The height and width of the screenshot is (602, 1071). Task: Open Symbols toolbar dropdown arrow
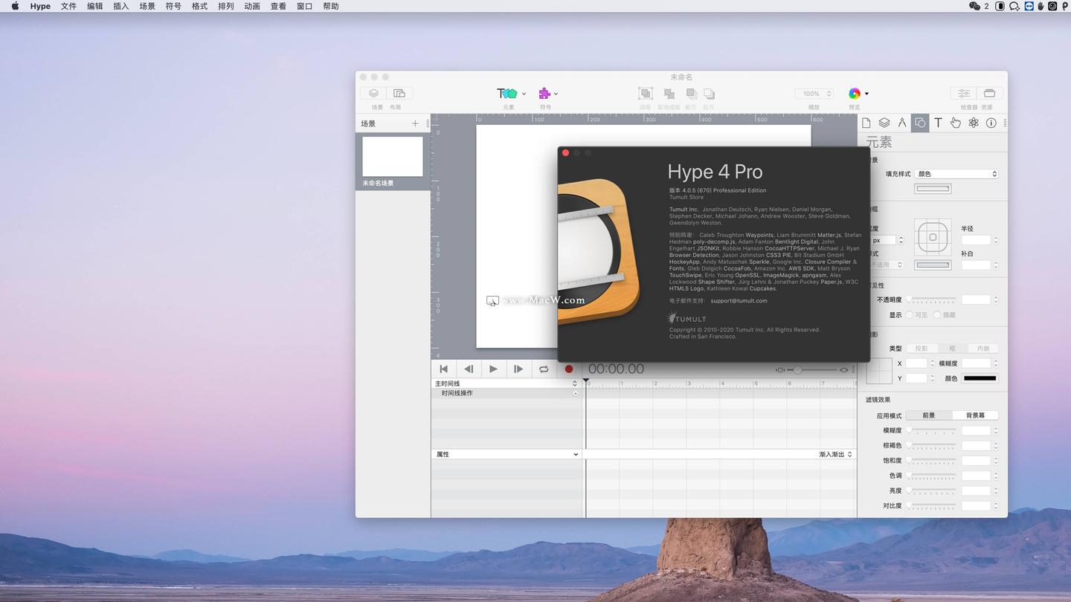(556, 94)
